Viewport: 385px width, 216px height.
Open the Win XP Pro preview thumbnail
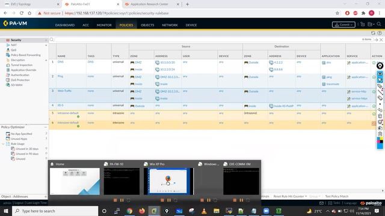pos(168,181)
